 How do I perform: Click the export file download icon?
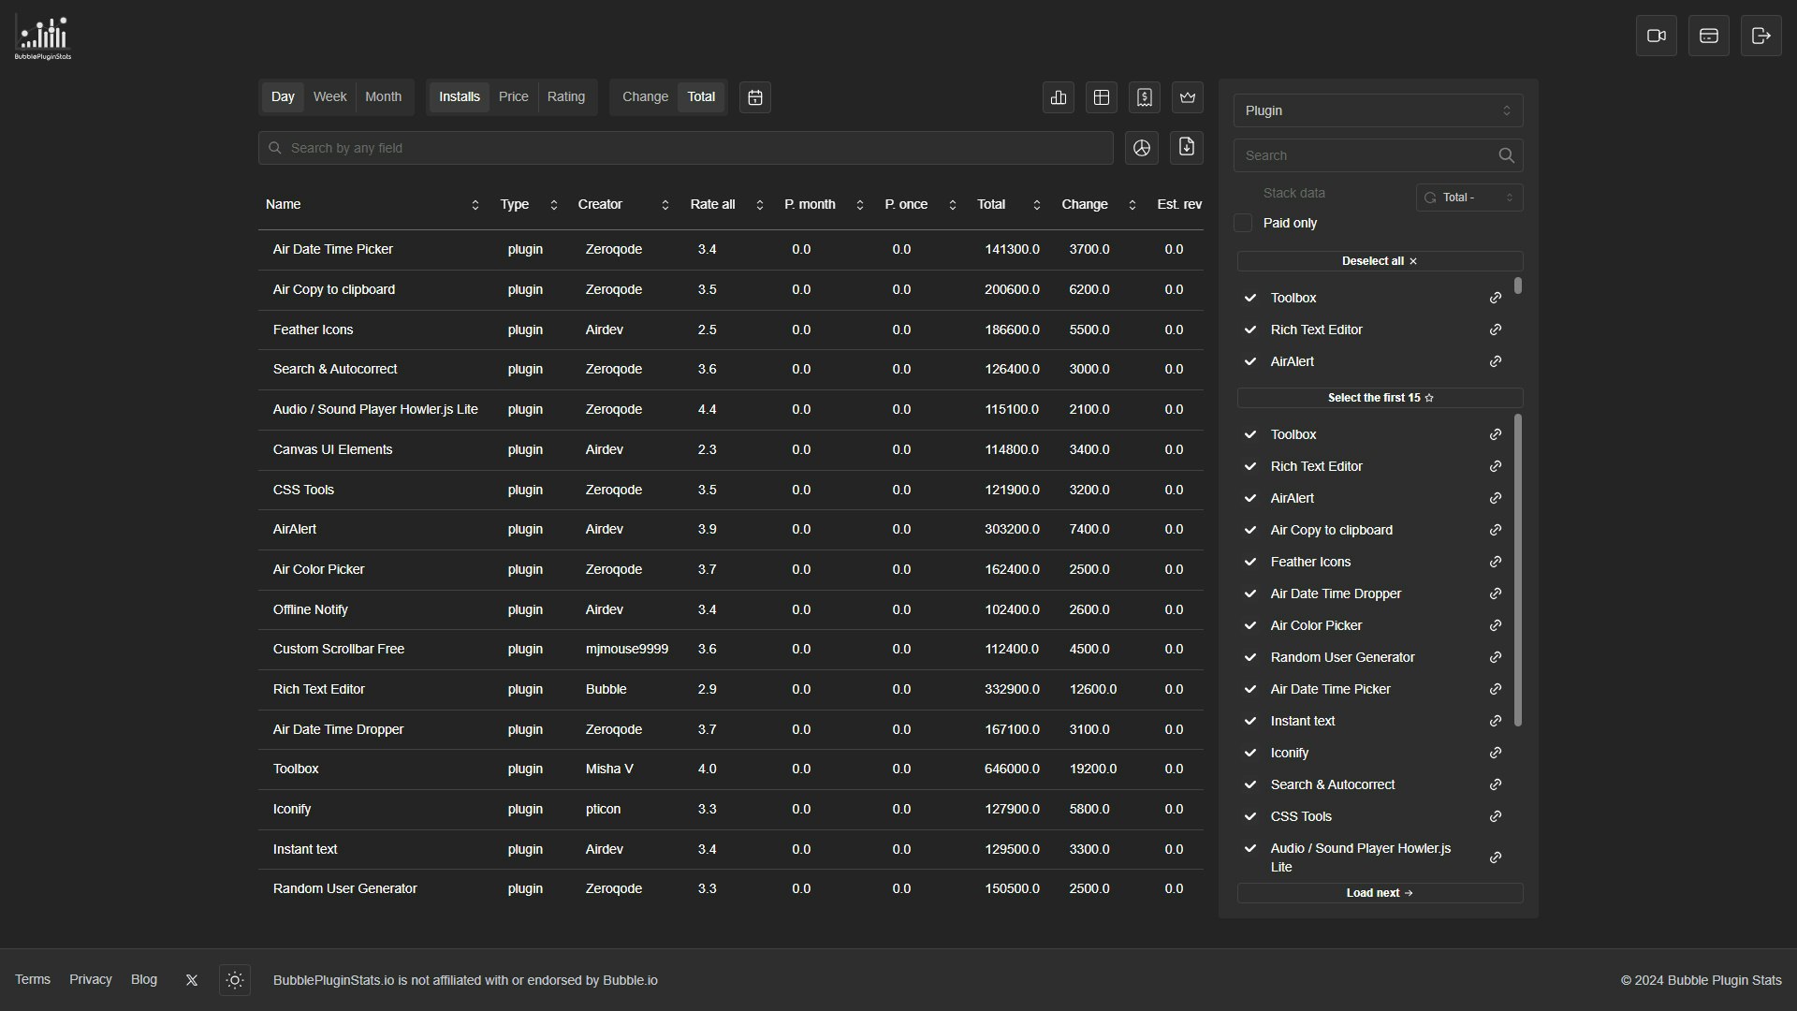(x=1187, y=148)
